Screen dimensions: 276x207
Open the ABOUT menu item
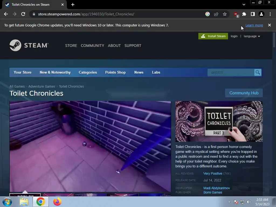114,46
